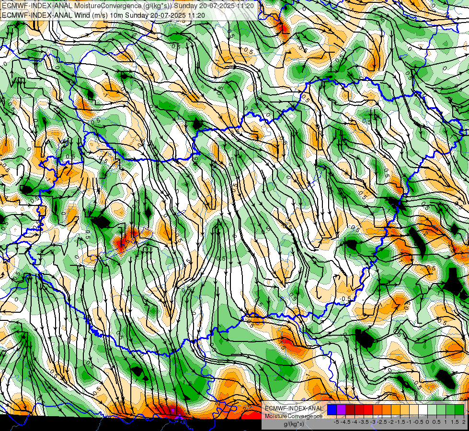Screen dimensions: 469x431
Task: Click the -2 tick label in the legend
Action: click(x=391, y=422)
